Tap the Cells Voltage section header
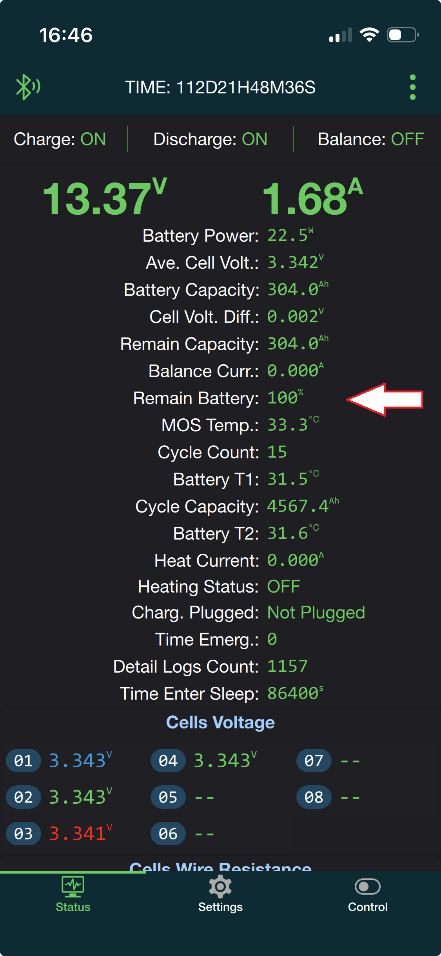Viewport: 441px width, 956px height. (220, 722)
